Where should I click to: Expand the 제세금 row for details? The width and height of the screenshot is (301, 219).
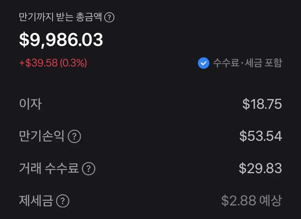click(x=62, y=201)
